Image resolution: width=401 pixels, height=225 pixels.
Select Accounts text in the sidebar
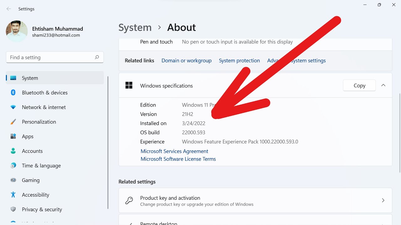32,151
